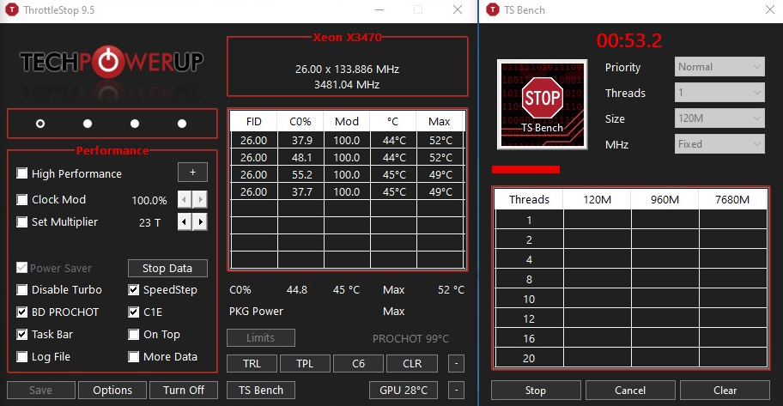Screen dimensions: 783x406
Task: Click the ThrottleStop title bar icon
Action: point(11,10)
